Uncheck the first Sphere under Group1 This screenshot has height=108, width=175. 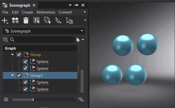(x=25, y=82)
